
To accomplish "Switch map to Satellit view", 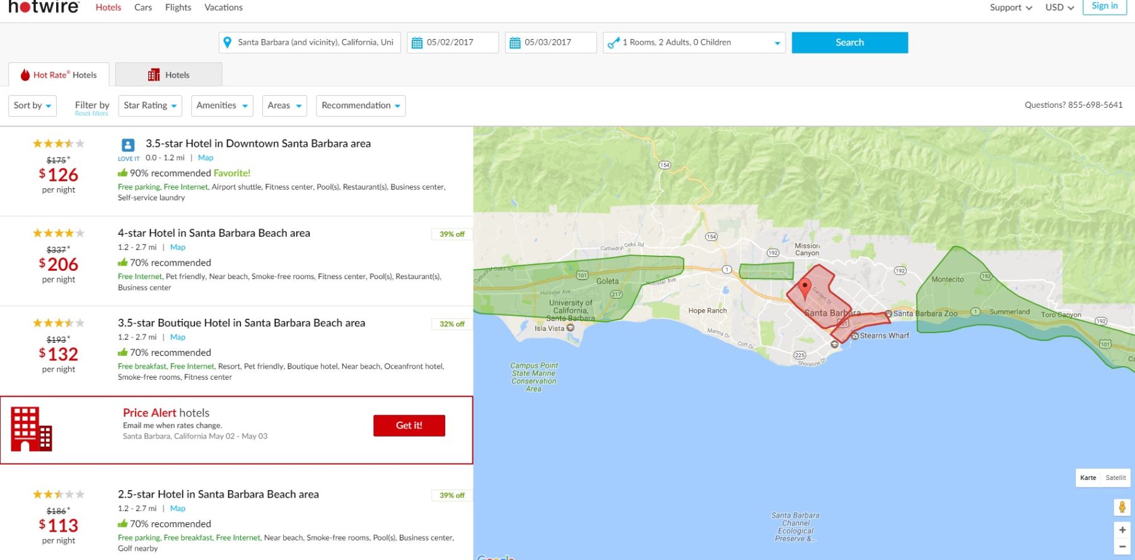I will [x=1115, y=477].
